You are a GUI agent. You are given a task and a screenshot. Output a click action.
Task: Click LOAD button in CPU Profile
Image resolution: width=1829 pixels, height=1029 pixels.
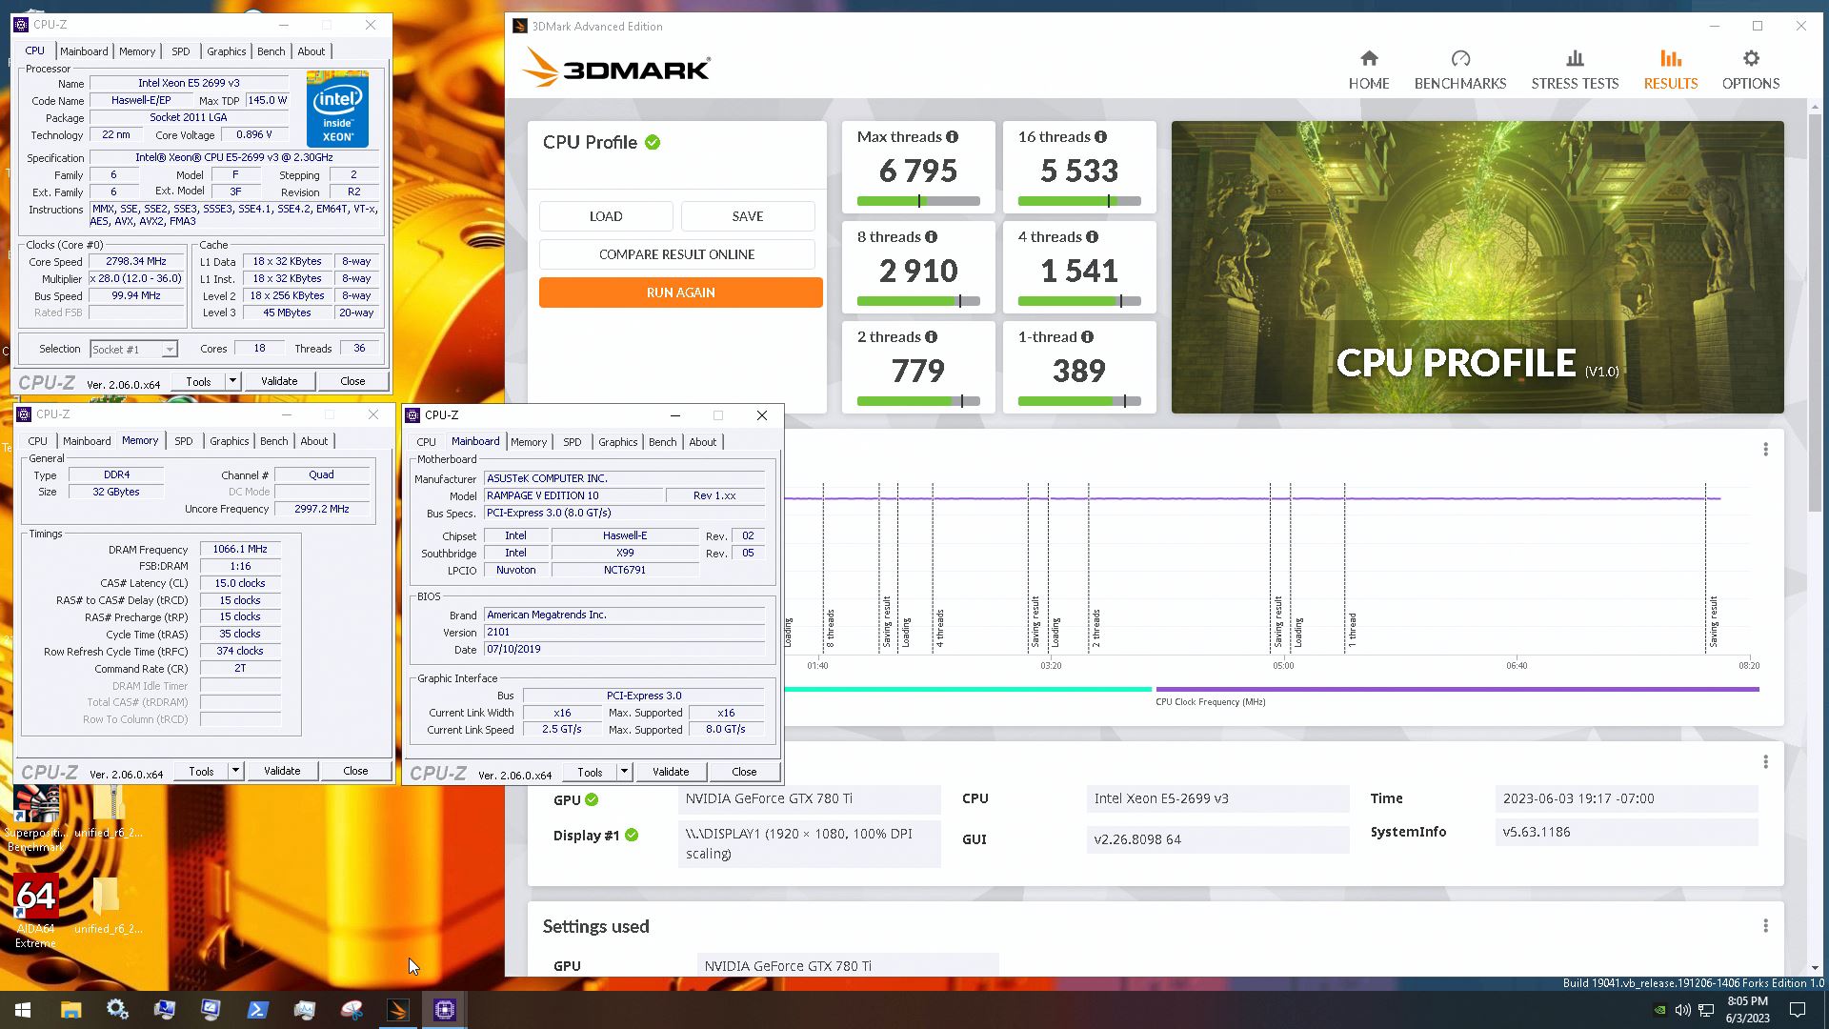(606, 216)
